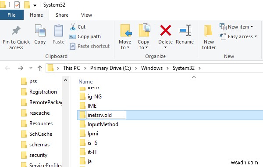The width and height of the screenshot is (263, 167).
Task: Expand the Delete options arrow
Action: pyautogui.click(x=165, y=47)
